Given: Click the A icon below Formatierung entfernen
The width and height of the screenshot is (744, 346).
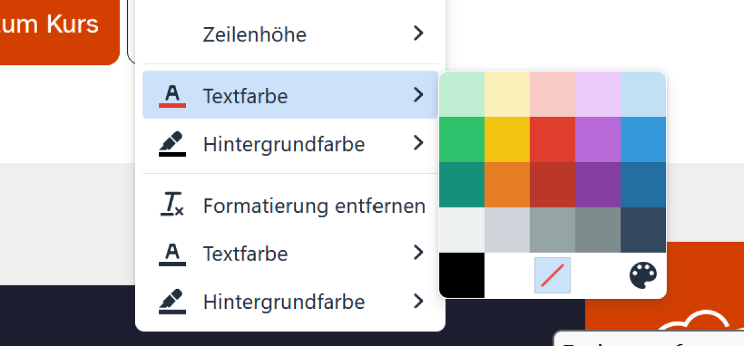Looking at the screenshot, I should point(172,254).
